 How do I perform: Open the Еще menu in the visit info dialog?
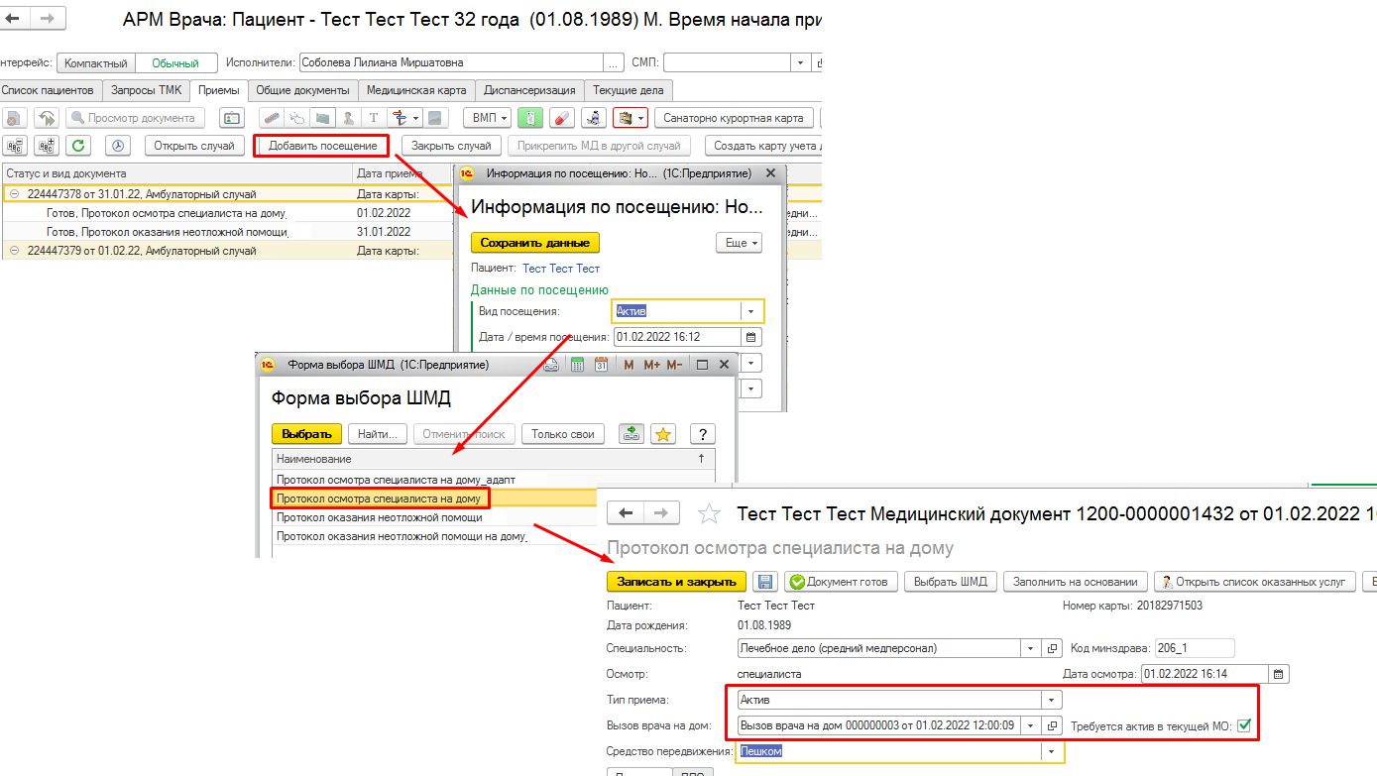coord(738,243)
